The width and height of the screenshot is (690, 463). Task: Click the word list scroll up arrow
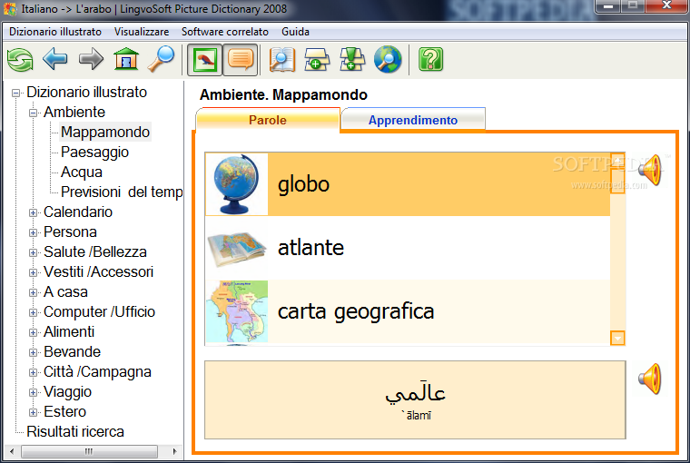point(618,159)
